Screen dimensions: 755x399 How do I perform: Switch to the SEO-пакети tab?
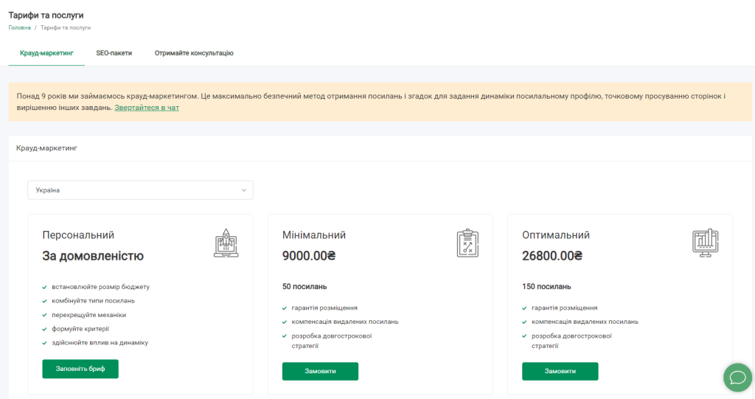coord(114,53)
